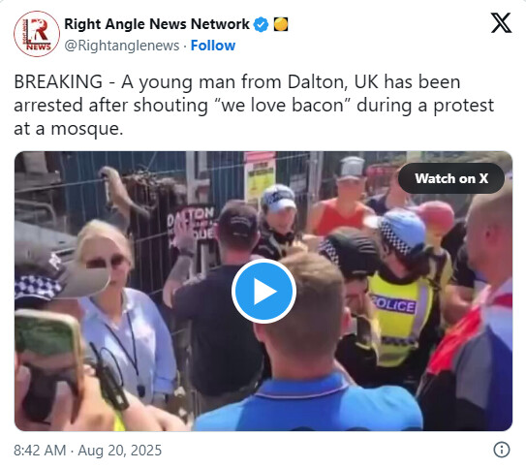Open the Right Angle News profile avatar
Screen dimensions: 526x468
37,34
